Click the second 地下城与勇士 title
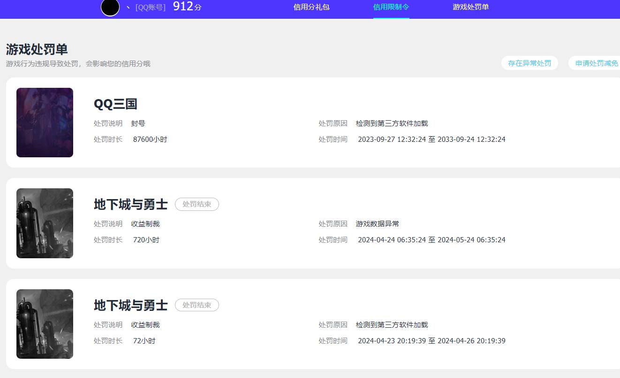 (130, 305)
